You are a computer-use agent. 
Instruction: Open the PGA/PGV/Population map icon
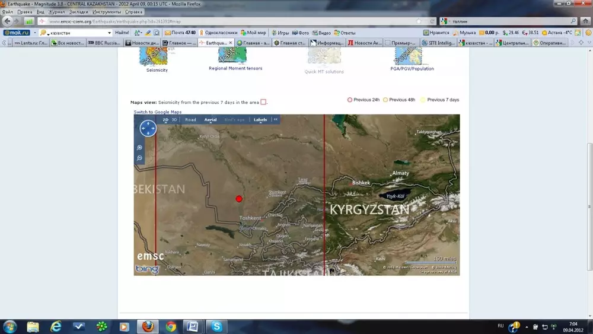coord(409,57)
